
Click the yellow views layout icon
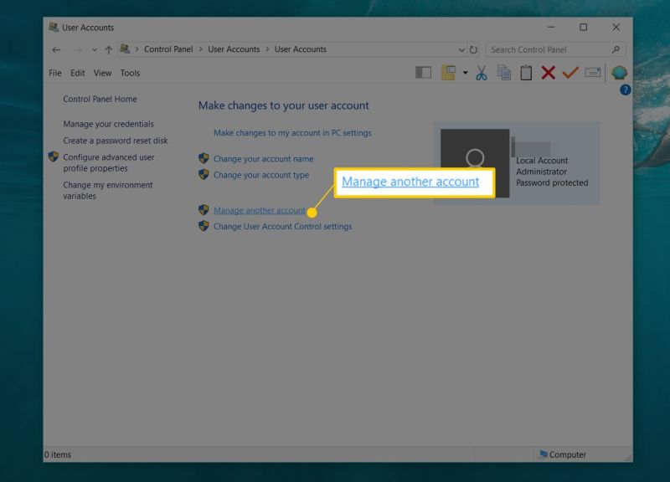449,73
